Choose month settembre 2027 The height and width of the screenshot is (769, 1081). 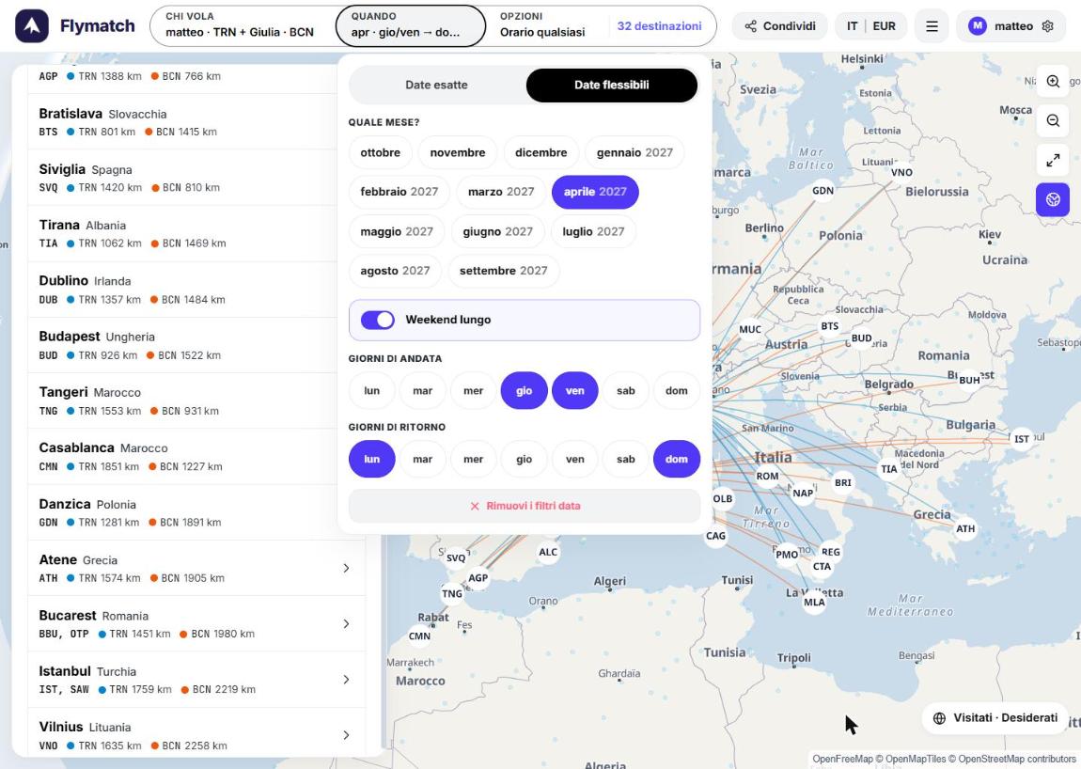pos(503,271)
